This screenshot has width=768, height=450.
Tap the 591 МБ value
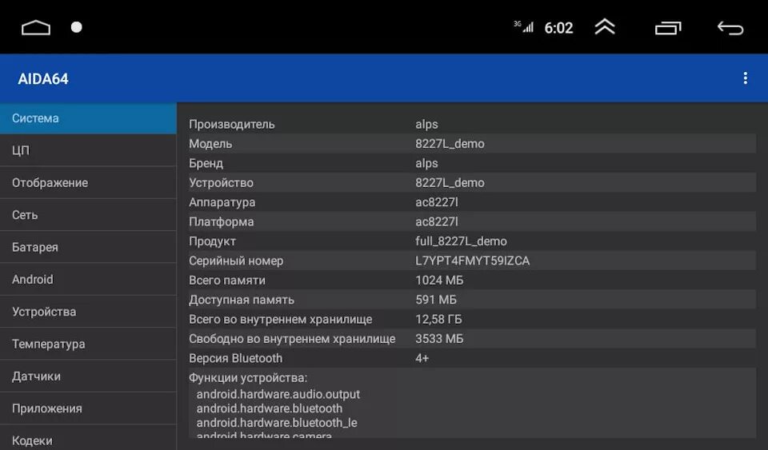[436, 300]
